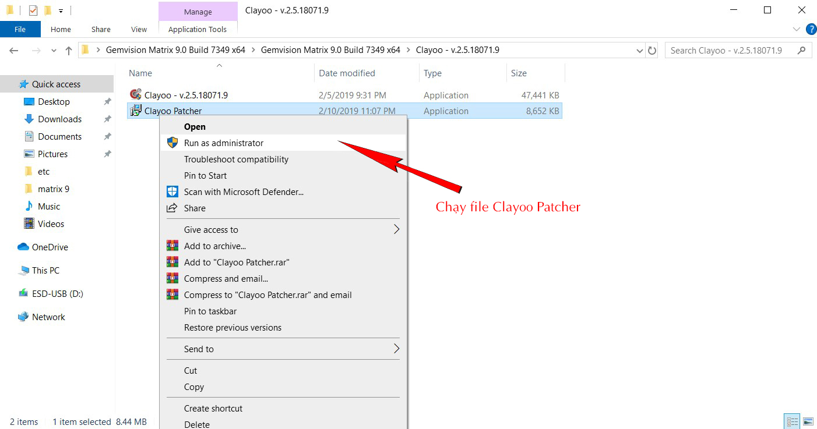
Task: Click the OneDrive cloud icon
Action: [23, 247]
